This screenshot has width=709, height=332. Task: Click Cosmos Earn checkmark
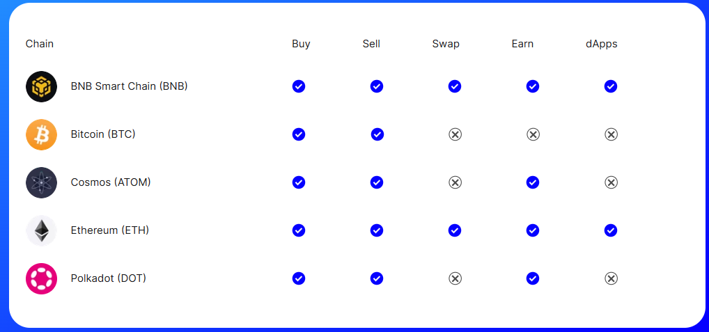pyautogui.click(x=533, y=182)
